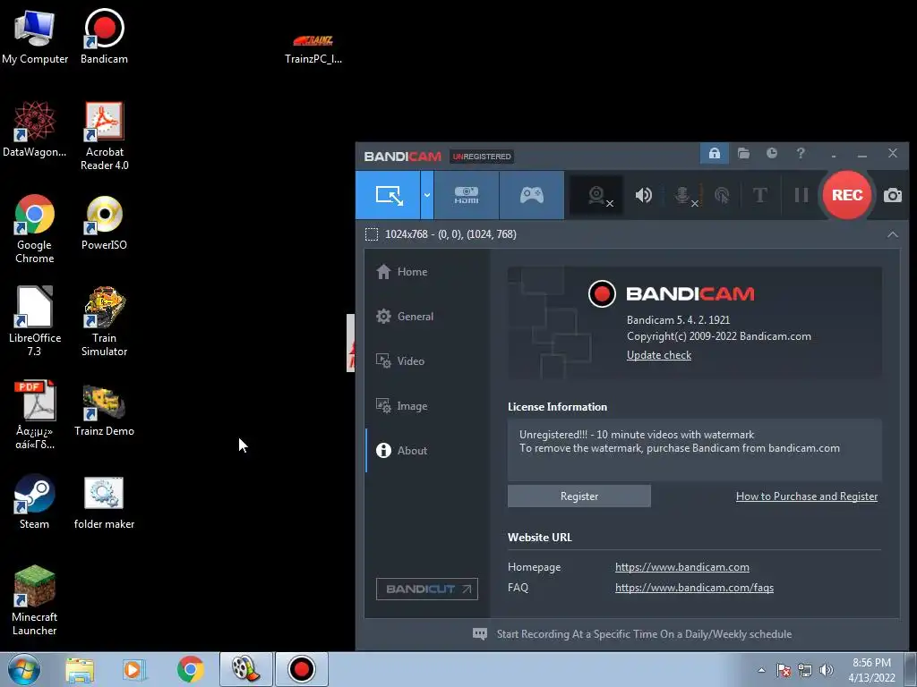This screenshot has width=917, height=687.
Task: Open Windows Explorer from the taskbar
Action: point(80,669)
